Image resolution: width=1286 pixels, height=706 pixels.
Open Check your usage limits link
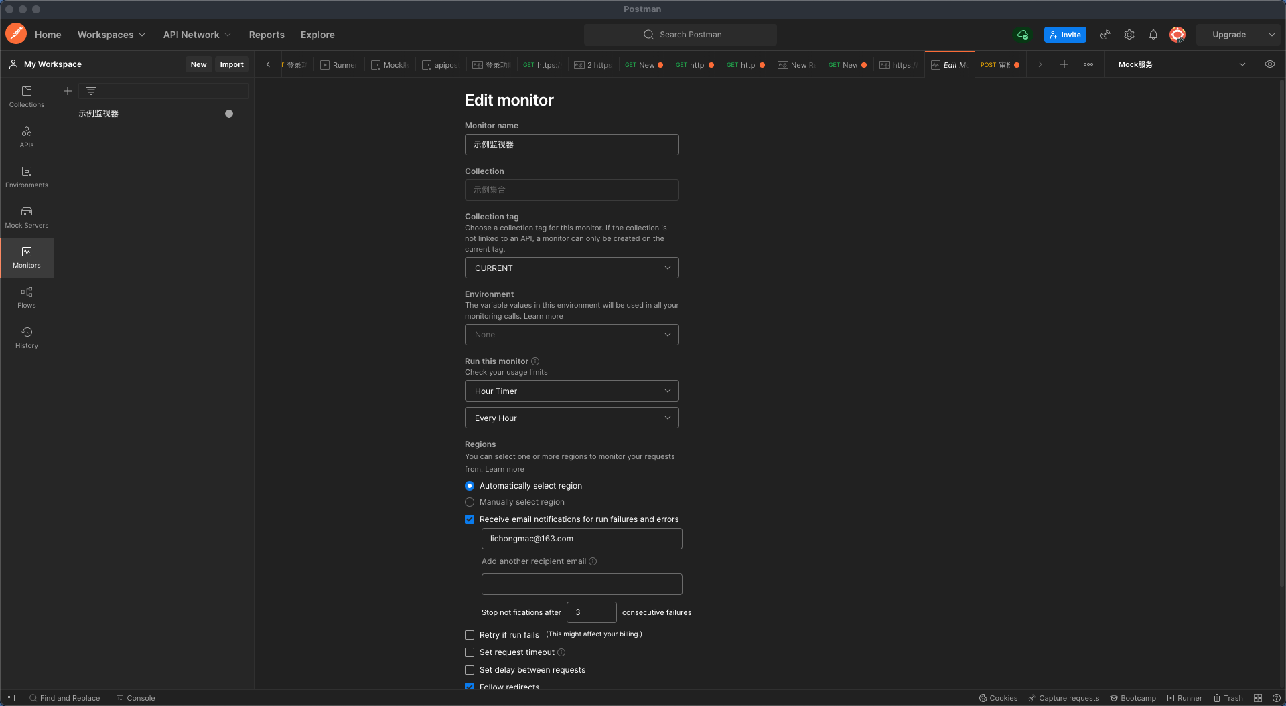coord(506,372)
